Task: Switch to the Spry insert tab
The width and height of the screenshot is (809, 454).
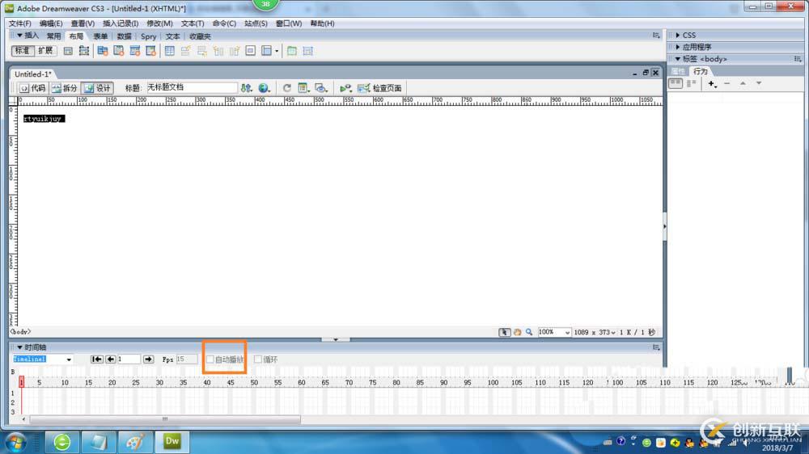Action: coord(148,36)
